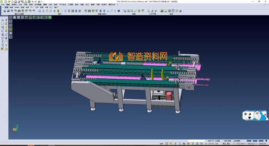
Task: Open the 文件 menu
Action: (2, 4)
